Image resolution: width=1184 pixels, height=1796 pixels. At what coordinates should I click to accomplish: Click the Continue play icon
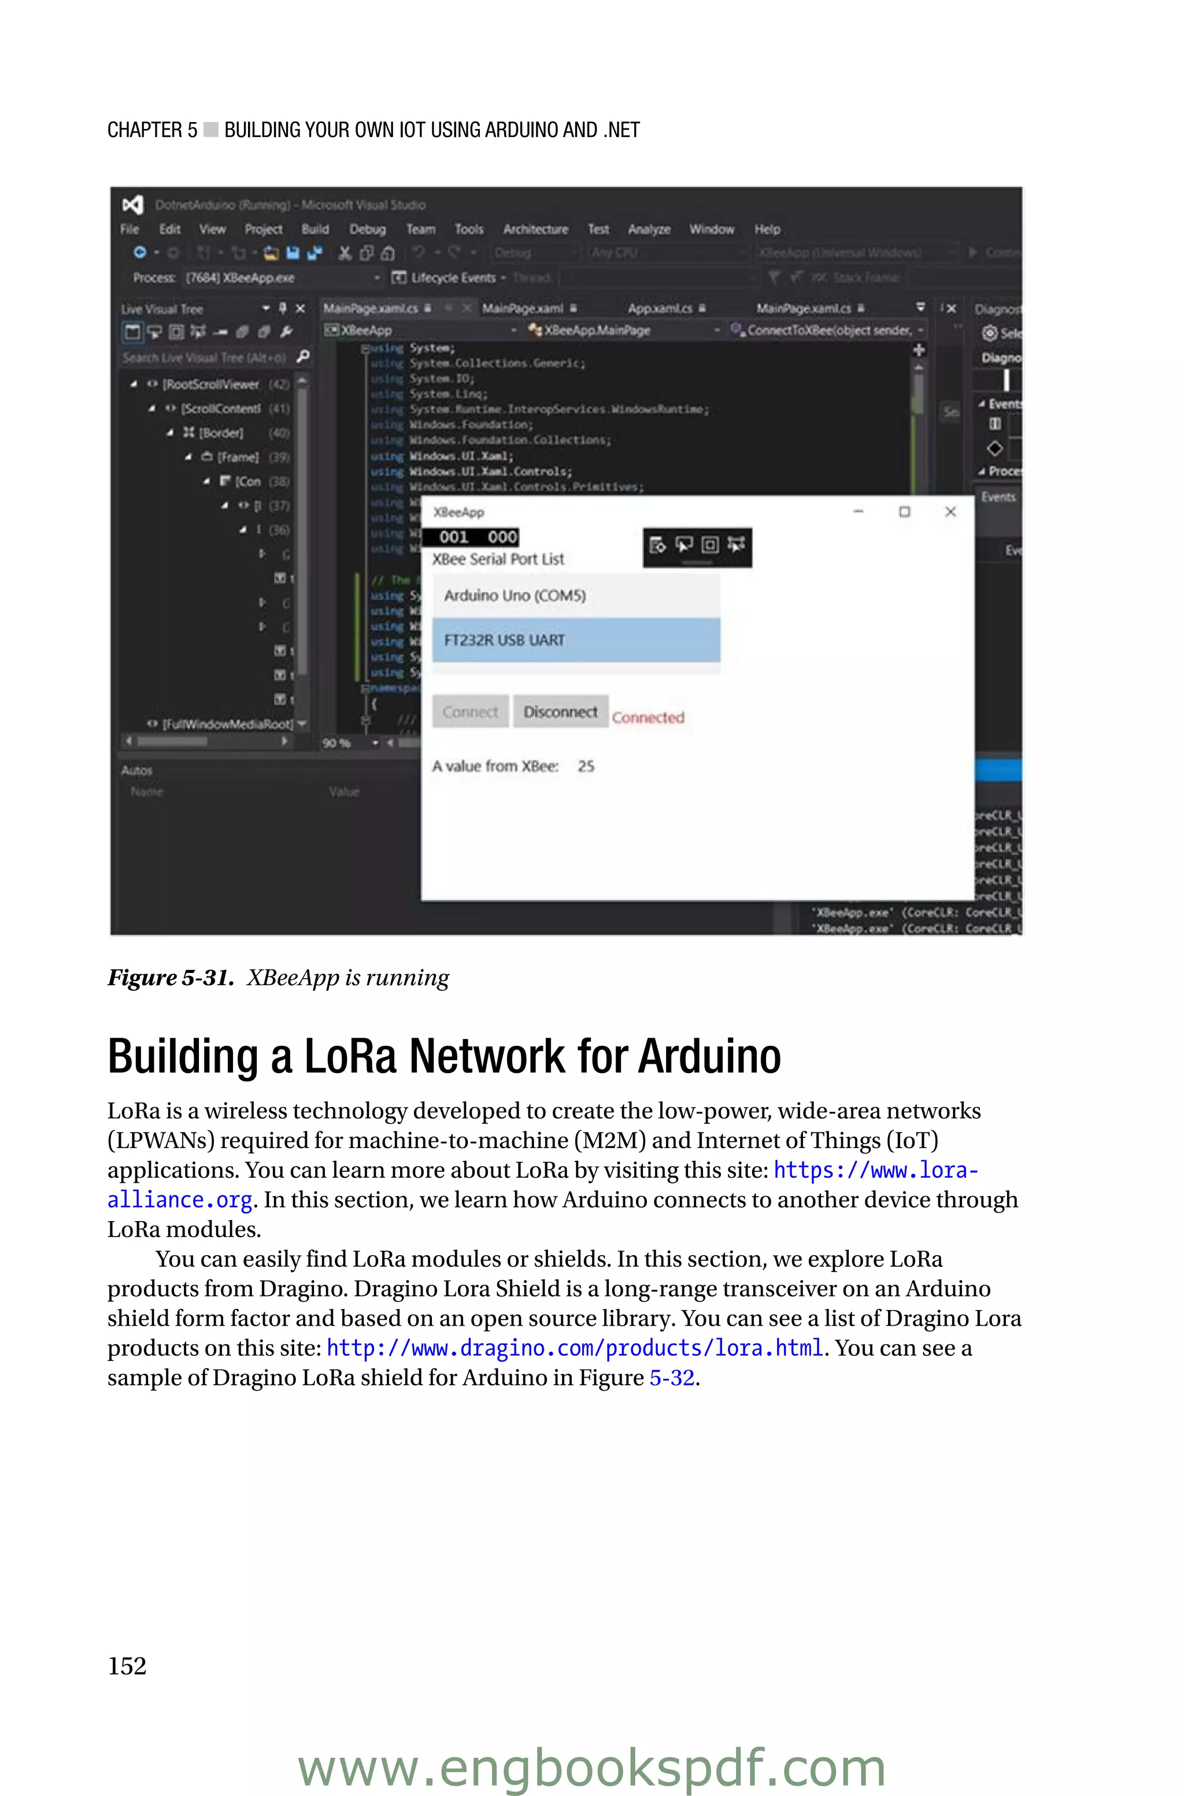click(972, 252)
